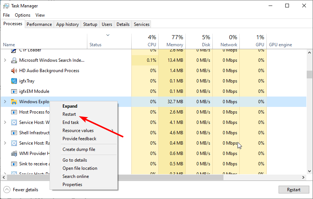The width and height of the screenshot is (313, 199).
Task: Click the Sink to receive process icon
Action: click(x=14, y=164)
